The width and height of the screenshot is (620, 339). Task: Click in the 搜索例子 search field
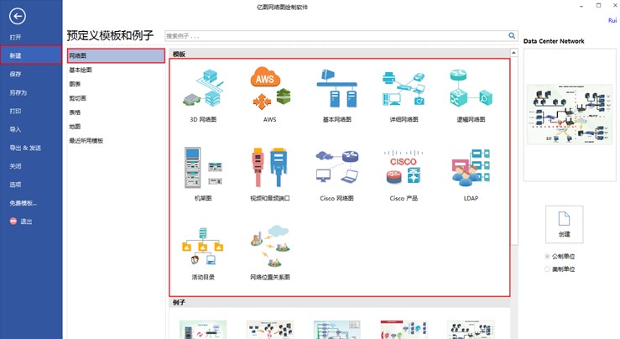pos(336,36)
